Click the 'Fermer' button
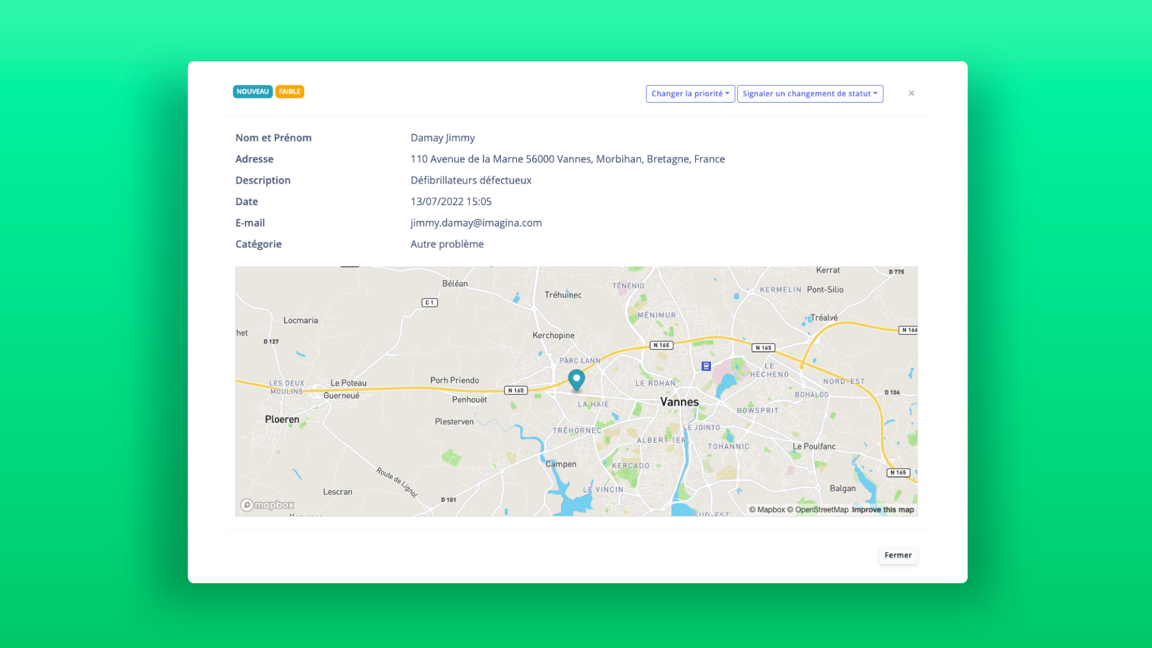This screenshot has height=648, width=1152. 897,554
